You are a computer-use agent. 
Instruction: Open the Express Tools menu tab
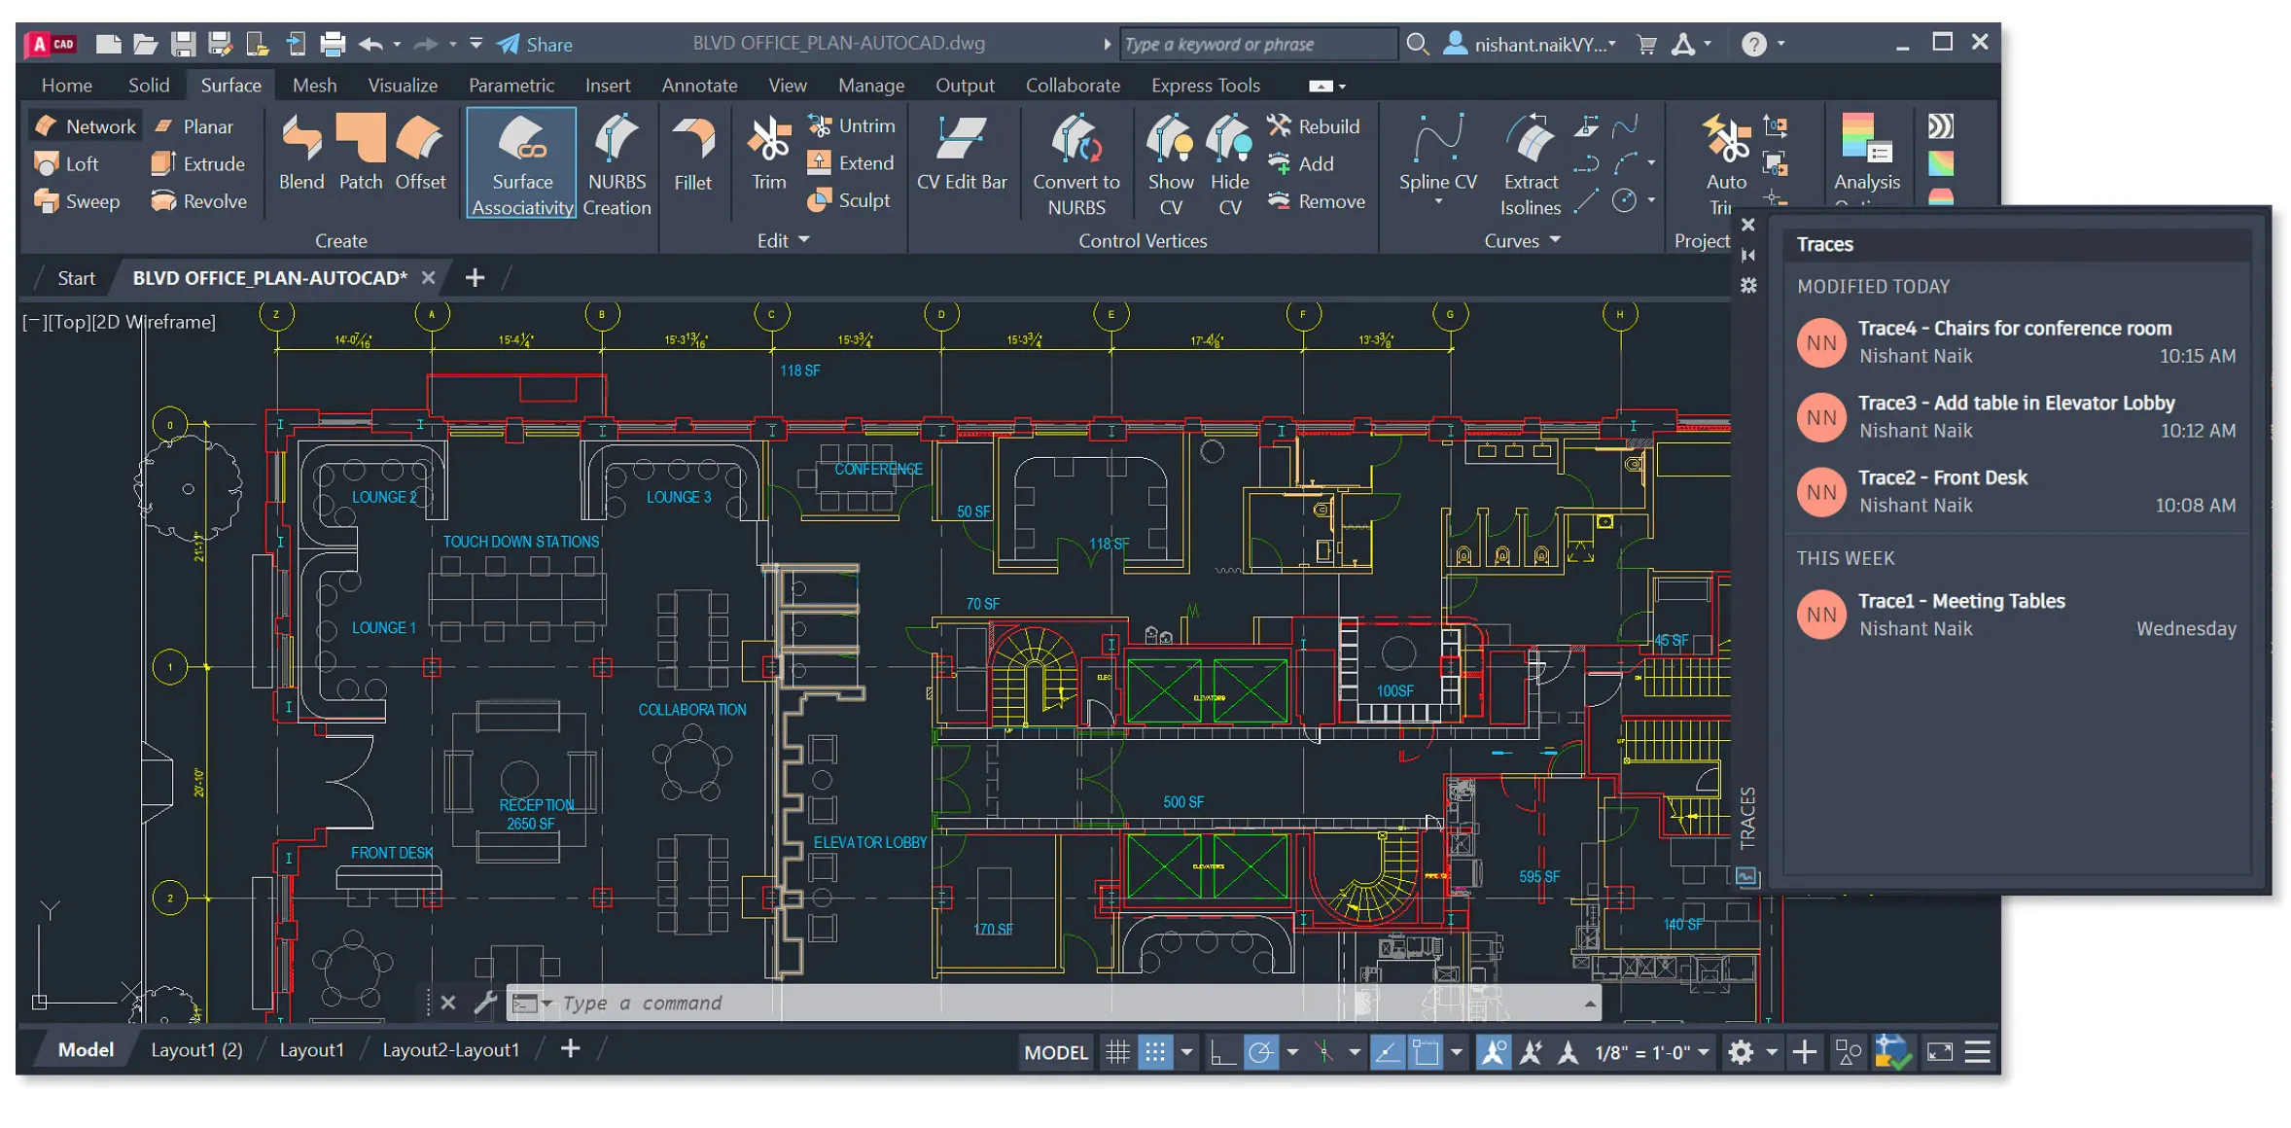point(1204,85)
